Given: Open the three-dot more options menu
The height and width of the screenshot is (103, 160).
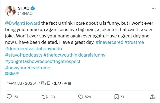Looking at the screenshot, I should (x=154, y=8).
